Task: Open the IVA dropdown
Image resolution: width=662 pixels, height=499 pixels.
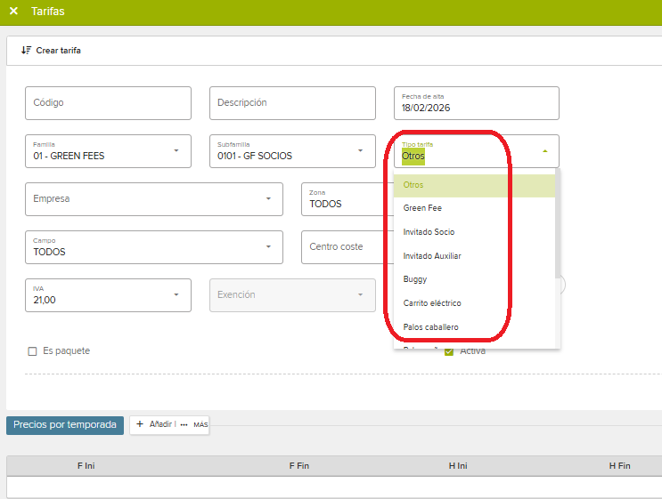Action: (176, 295)
